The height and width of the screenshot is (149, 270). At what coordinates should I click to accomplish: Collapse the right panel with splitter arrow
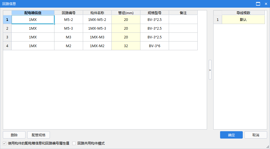point(210,70)
